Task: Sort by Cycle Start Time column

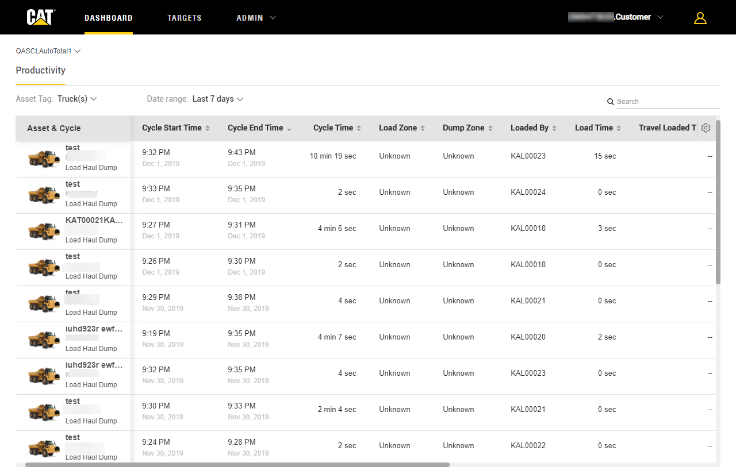Action: coord(175,128)
